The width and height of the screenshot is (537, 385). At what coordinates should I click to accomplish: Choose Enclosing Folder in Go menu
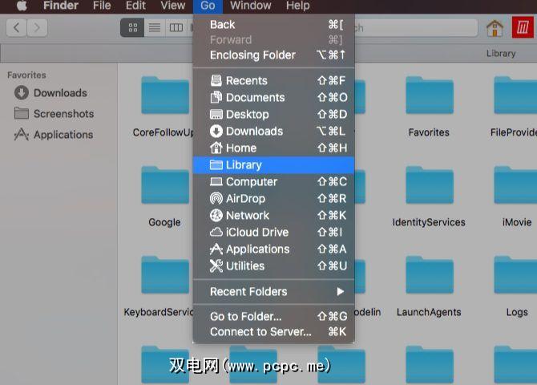click(273, 55)
